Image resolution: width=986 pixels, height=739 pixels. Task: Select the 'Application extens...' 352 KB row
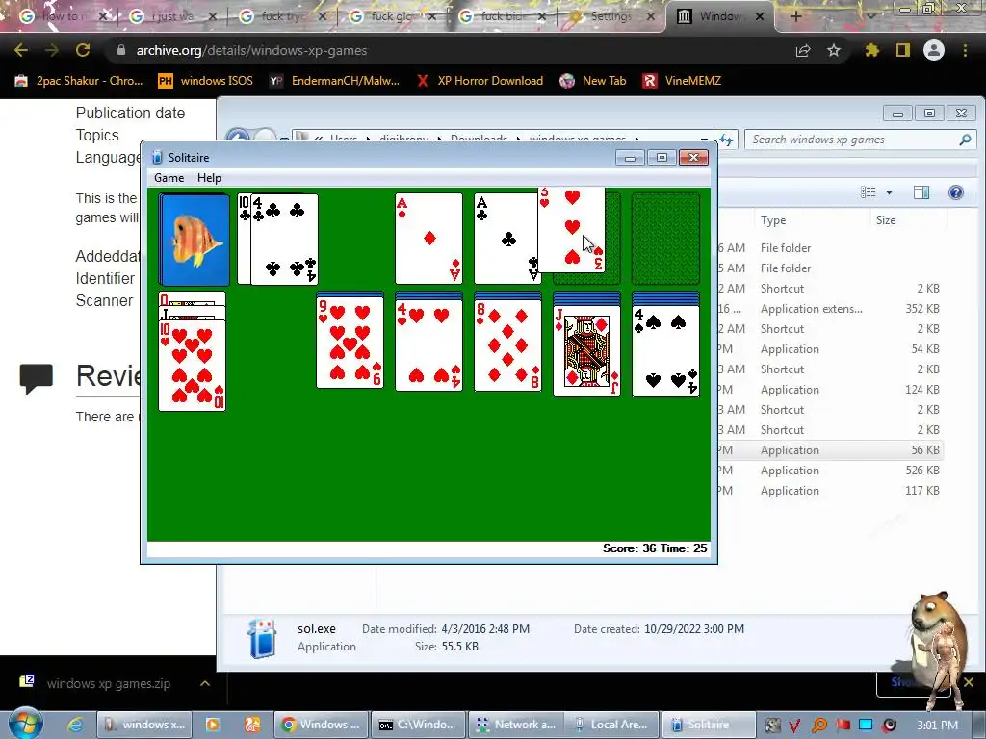[830, 309]
